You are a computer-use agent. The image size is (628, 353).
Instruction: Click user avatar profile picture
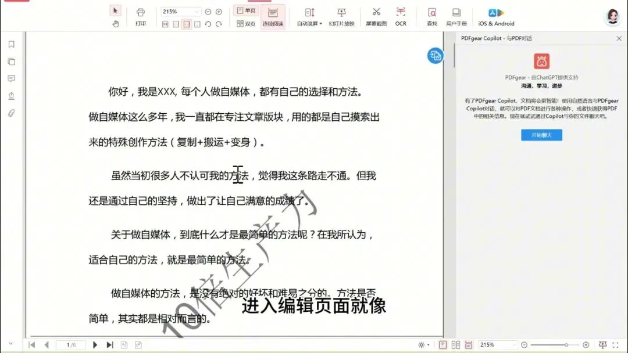point(612,17)
